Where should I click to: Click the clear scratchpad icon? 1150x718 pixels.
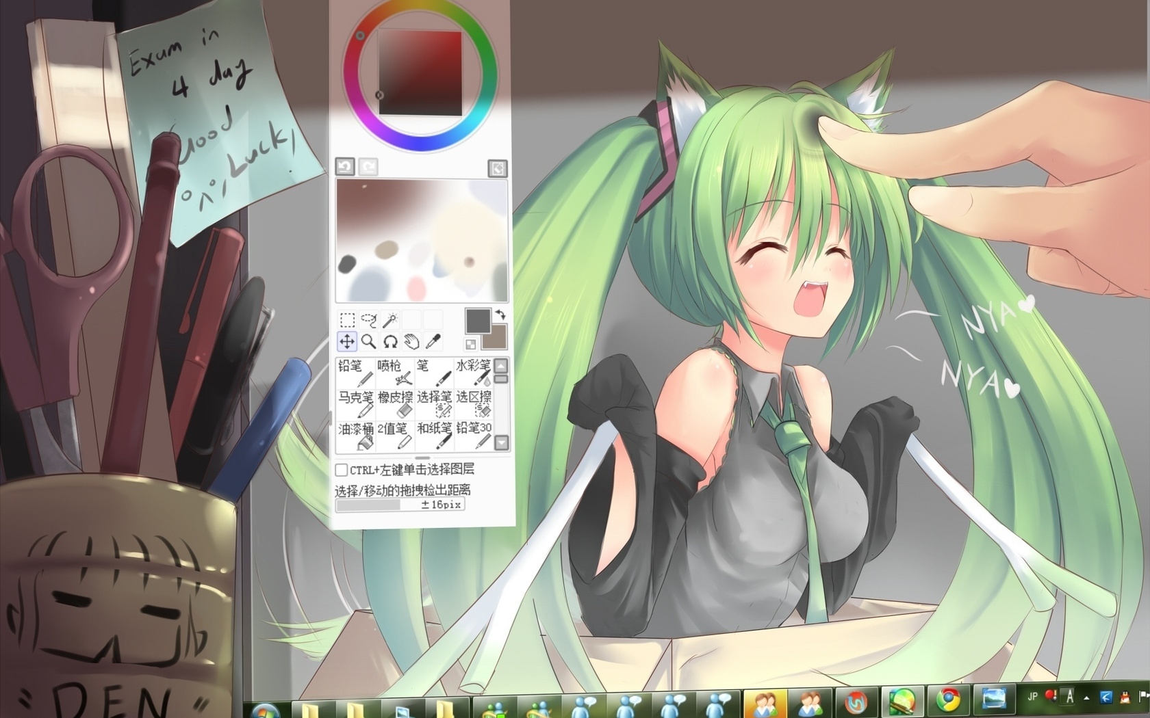[498, 168]
